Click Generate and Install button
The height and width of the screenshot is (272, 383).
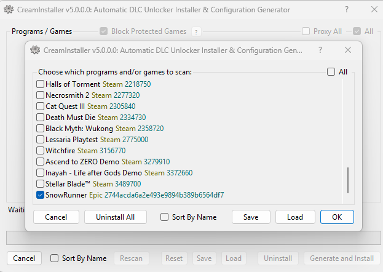(x=342, y=258)
